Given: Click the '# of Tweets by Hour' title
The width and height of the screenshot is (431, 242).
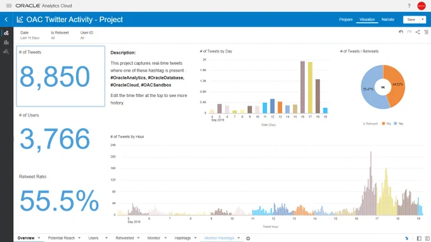Looking at the screenshot, I should [127, 136].
